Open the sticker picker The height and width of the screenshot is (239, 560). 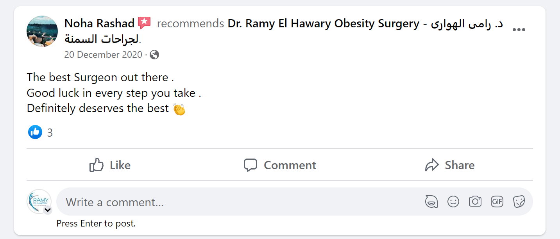pos(519,202)
